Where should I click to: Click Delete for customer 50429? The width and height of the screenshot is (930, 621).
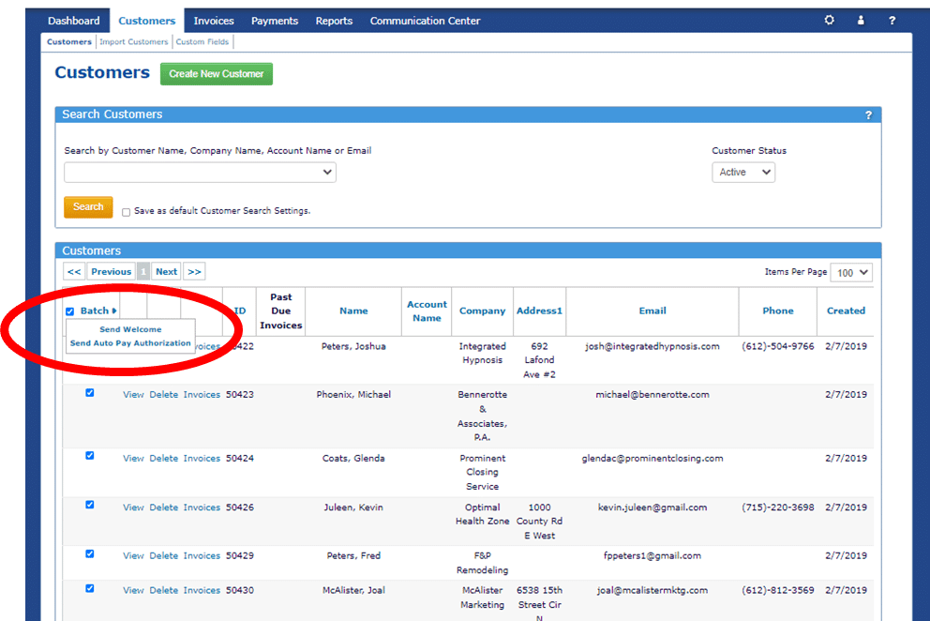164,555
